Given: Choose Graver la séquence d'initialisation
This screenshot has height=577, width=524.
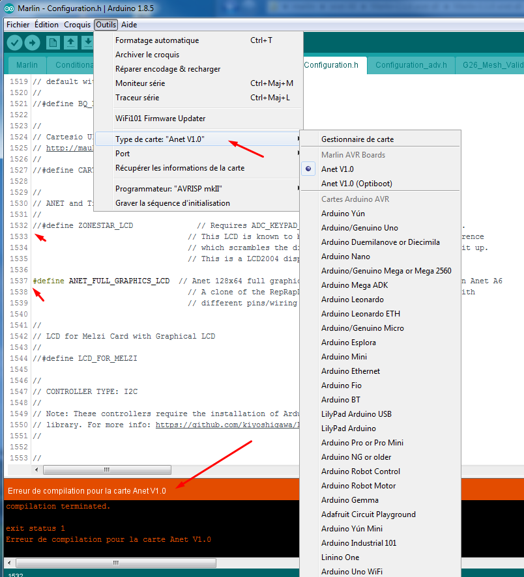Looking at the screenshot, I should coord(199,203).
